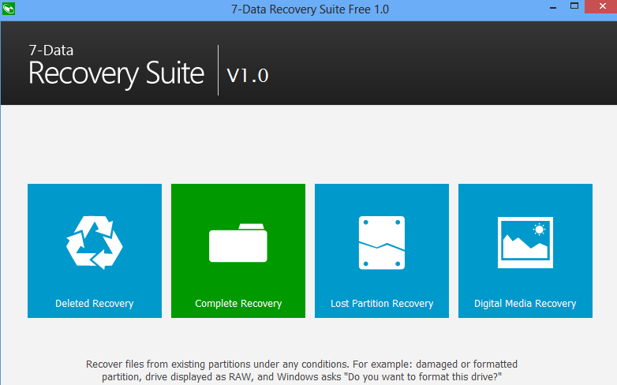Viewport: 617px width, 385px height.
Task: Click the large Recovery Suite heading
Action: [x=116, y=73]
